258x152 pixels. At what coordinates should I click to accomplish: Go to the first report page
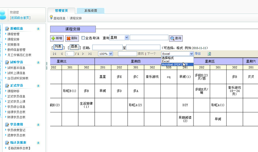coord(55,54)
